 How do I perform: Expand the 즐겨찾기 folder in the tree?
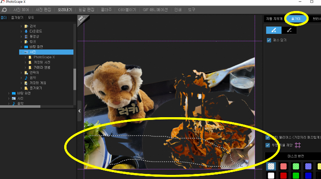(21, 88)
